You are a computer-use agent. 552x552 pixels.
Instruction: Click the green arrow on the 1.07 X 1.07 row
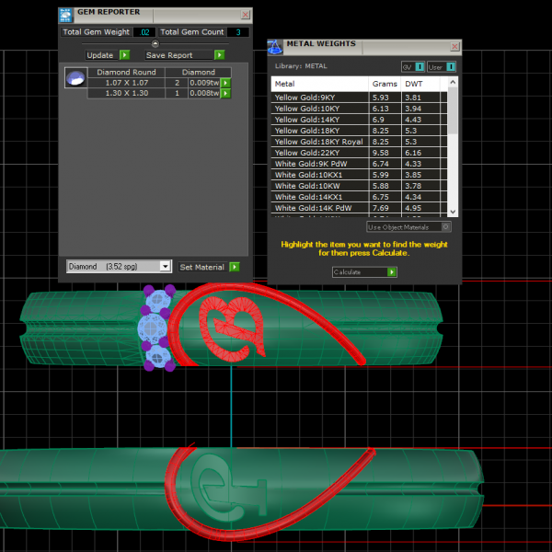[225, 83]
